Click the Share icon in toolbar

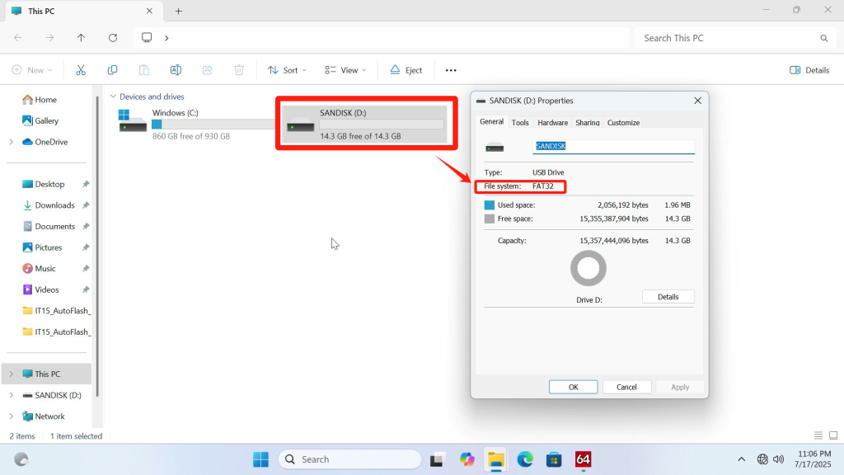click(x=207, y=70)
